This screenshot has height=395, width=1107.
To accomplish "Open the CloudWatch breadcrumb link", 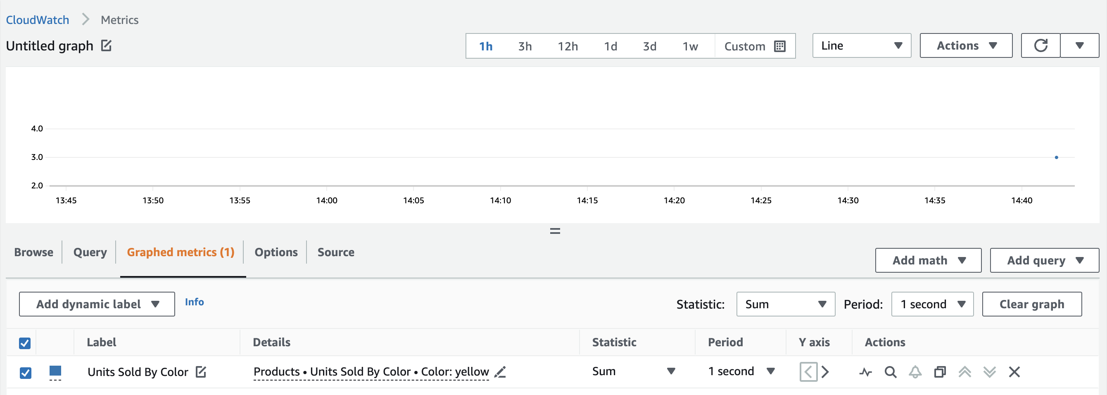I will (38, 20).
